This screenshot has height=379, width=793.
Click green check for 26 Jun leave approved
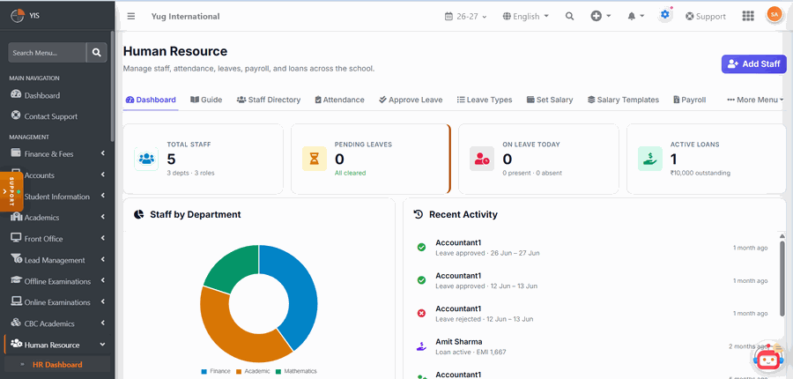(x=421, y=248)
